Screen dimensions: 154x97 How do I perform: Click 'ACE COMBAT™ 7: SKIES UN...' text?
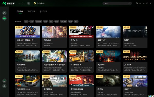pos(108,43)
